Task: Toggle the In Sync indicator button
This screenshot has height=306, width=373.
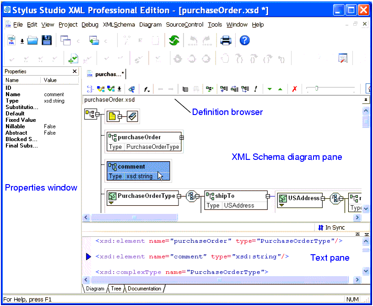Action: tap(331, 228)
